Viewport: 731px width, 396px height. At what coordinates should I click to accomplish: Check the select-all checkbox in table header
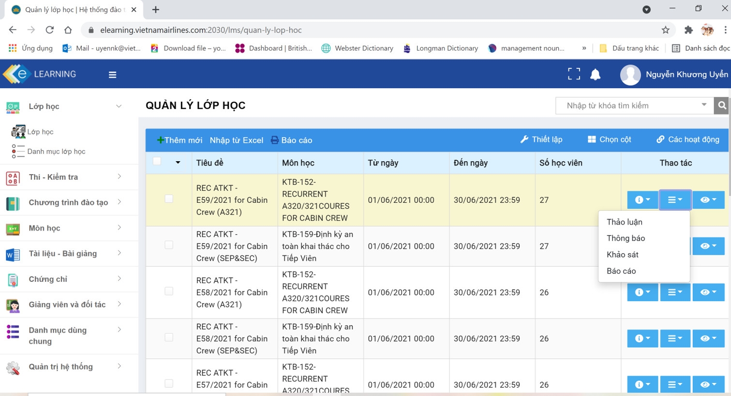click(x=157, y=161)
